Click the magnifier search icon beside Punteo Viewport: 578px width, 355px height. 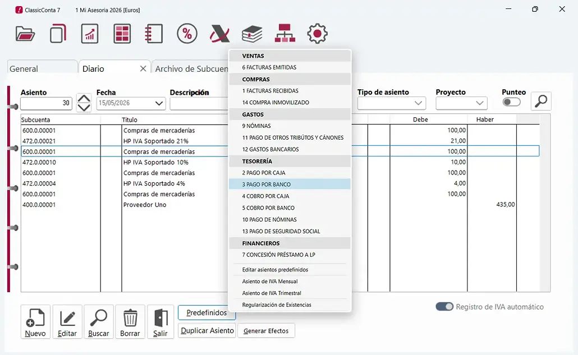pyautogui.click(x=541, y=101)
